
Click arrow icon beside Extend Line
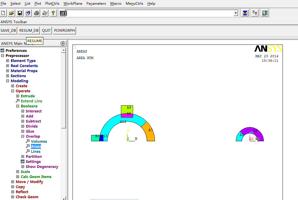[18, 101]
